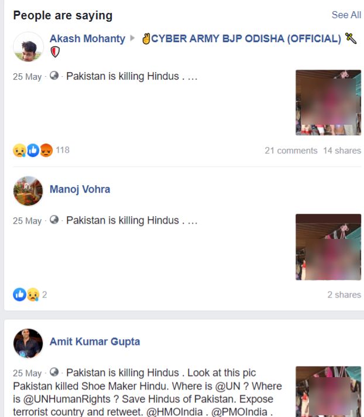Open Amit Kumar Gupta's profile picture

pos(28,343)
